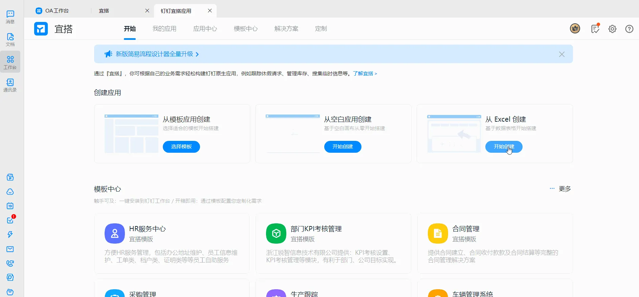The width and height of the screenshot is (639, 297).
Task: Open 定制 navigation item
Action: 321,29
